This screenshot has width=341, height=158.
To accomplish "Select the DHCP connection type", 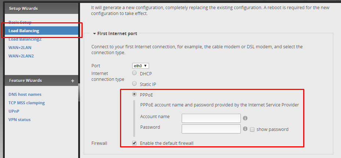I will 134,73.
